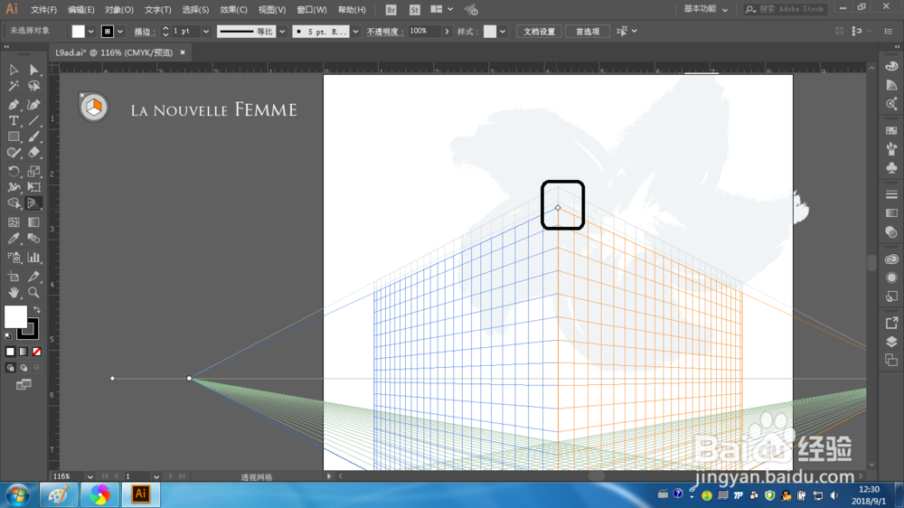904x508 pixels.
Task: Select the Column Graph tool
Action: [x=34, y=258]
